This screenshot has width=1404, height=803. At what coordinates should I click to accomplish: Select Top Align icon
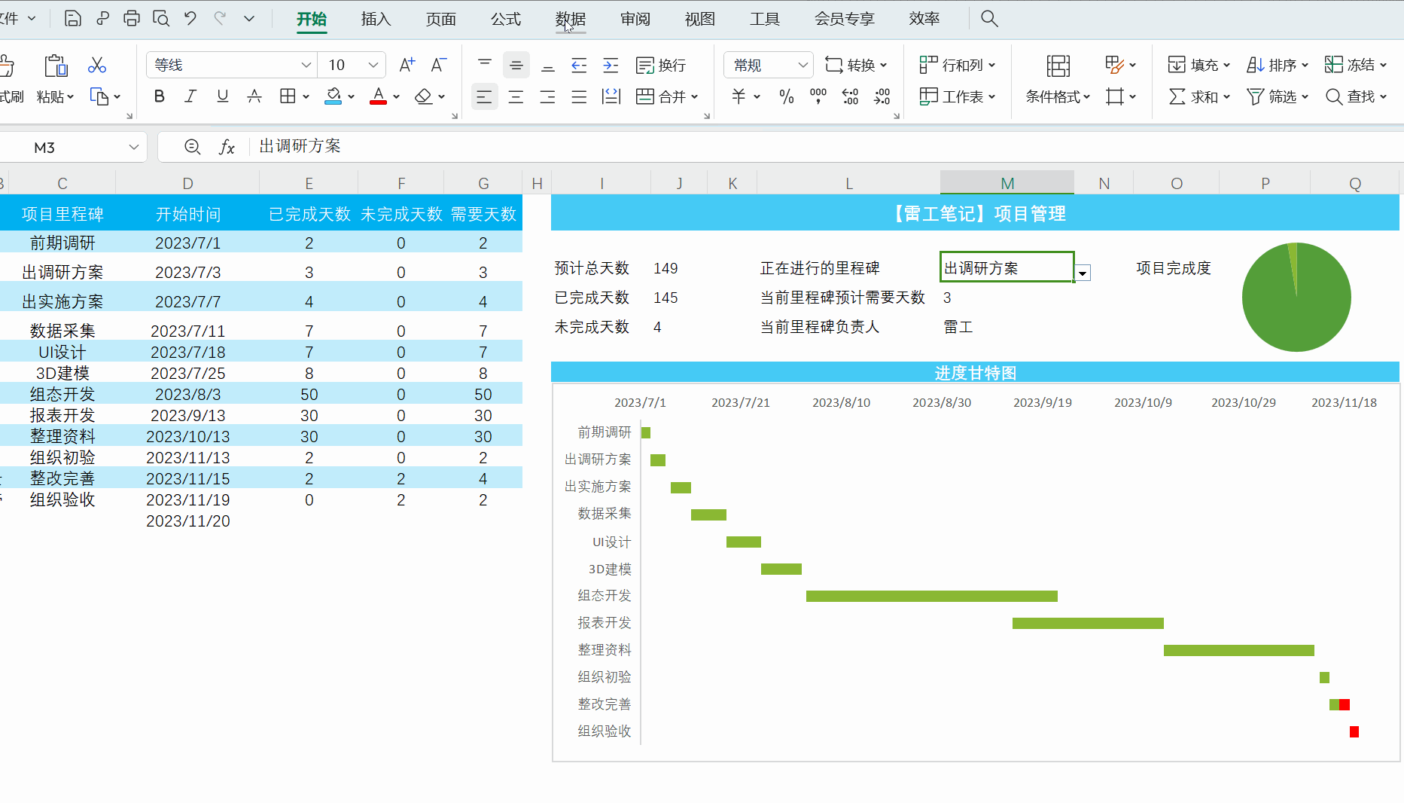pyautogui.click(x=485, y=66)
